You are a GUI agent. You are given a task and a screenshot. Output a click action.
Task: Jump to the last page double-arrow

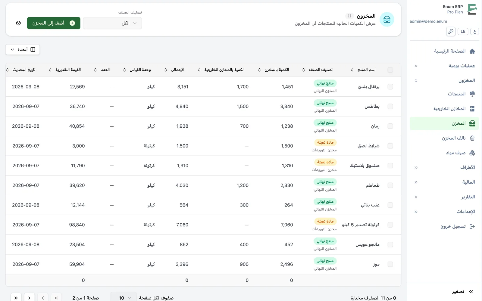point(16,298)
